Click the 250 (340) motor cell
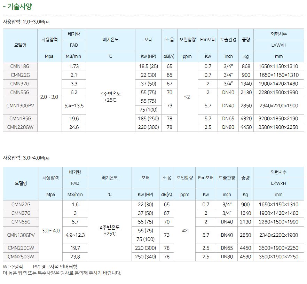Viewport: 307px width, 284px height. (145, 257)
